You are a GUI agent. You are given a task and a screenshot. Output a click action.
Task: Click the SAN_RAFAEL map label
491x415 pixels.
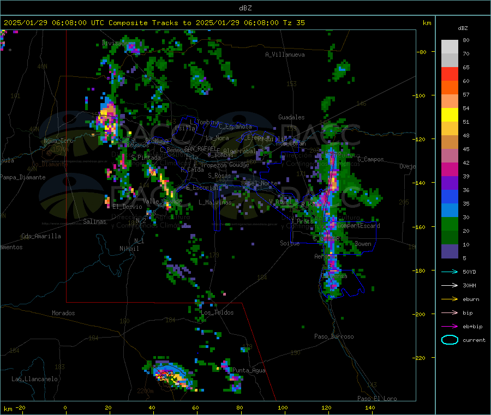[200, 148]
